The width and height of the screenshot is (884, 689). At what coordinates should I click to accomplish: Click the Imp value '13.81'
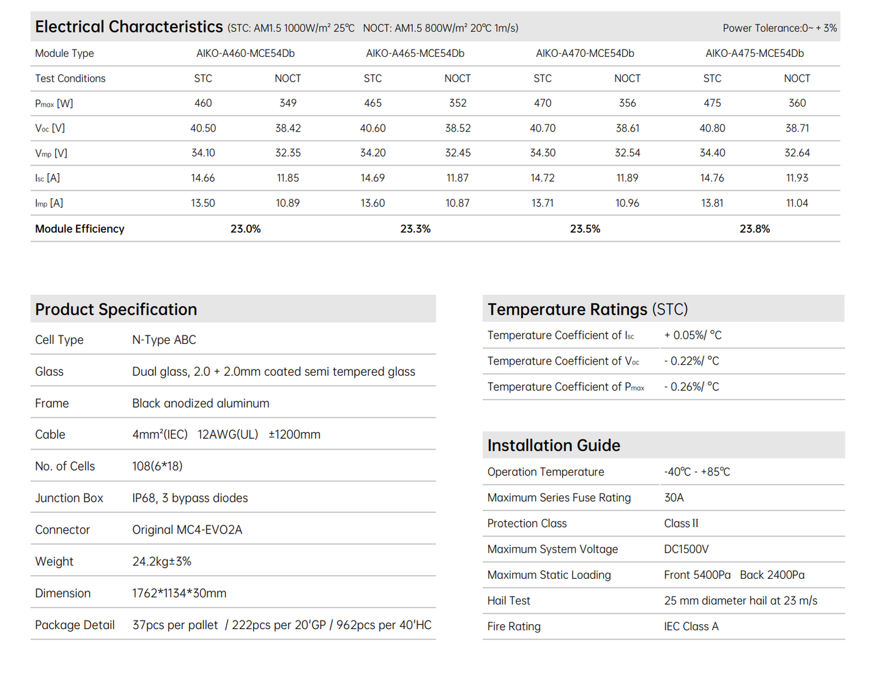(x=712, y=203)
